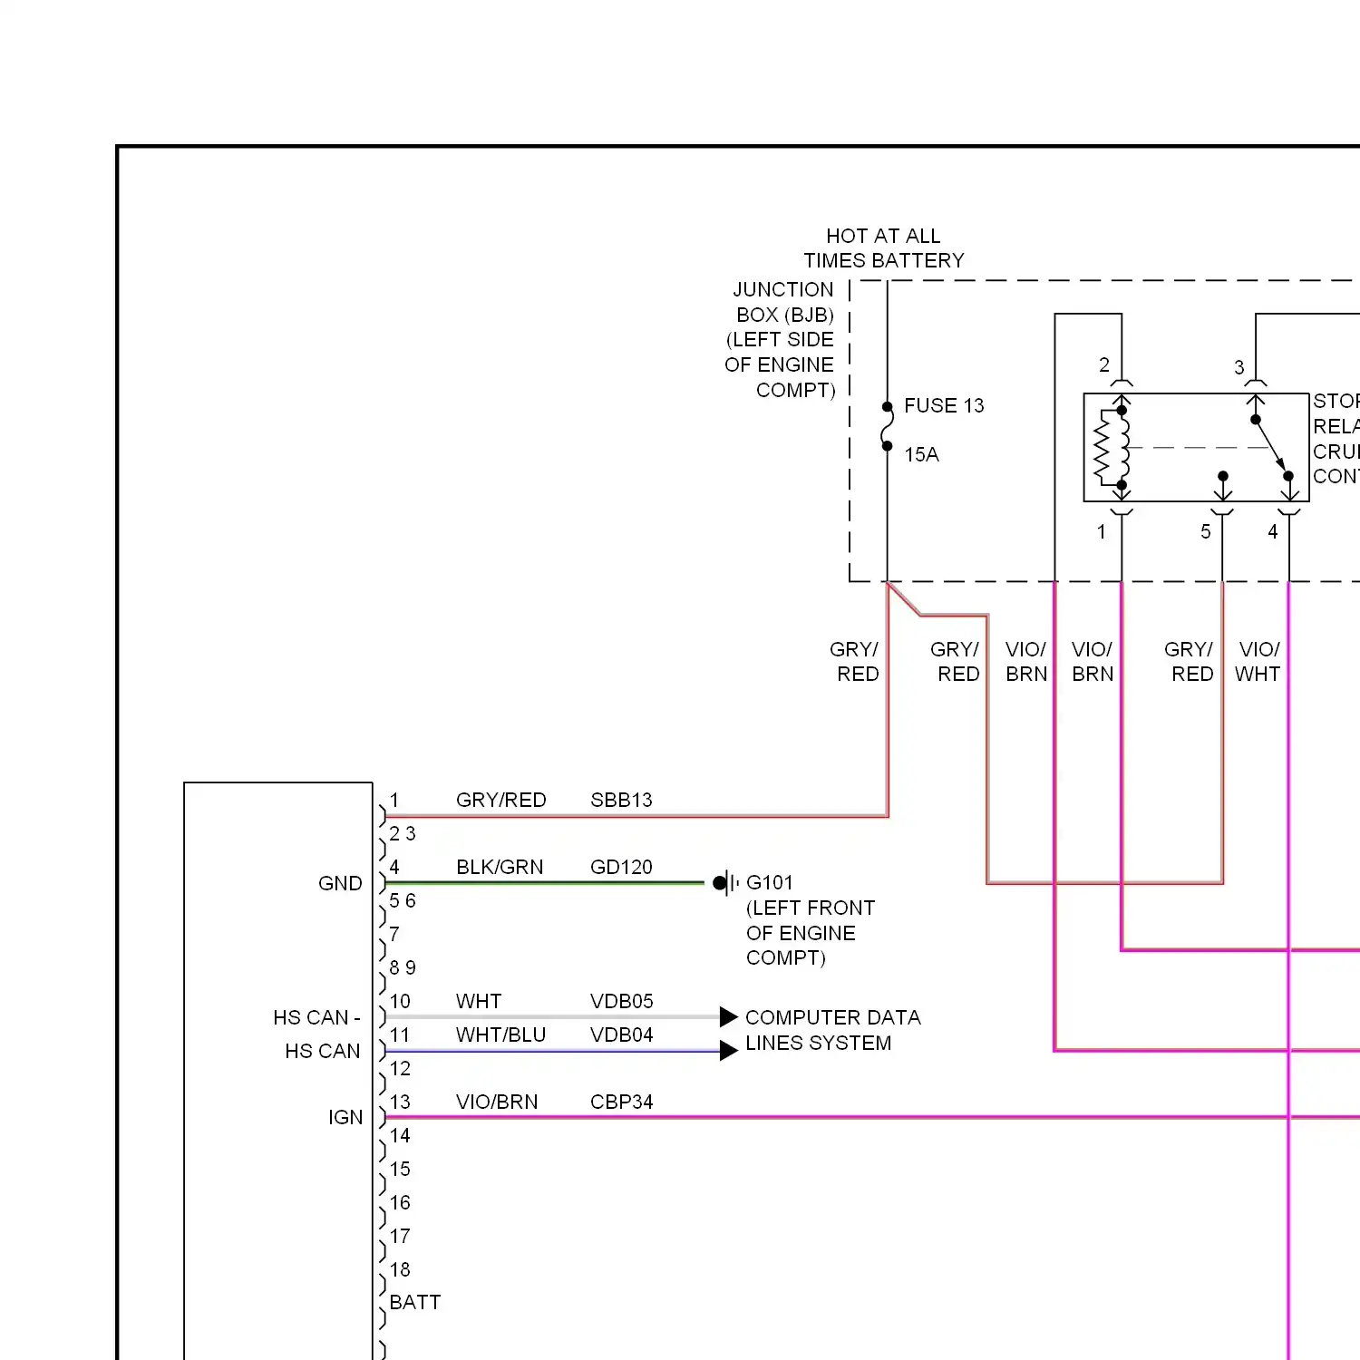
Task: Select relay terminal number "5"
Action: (x=1206, y=531)
